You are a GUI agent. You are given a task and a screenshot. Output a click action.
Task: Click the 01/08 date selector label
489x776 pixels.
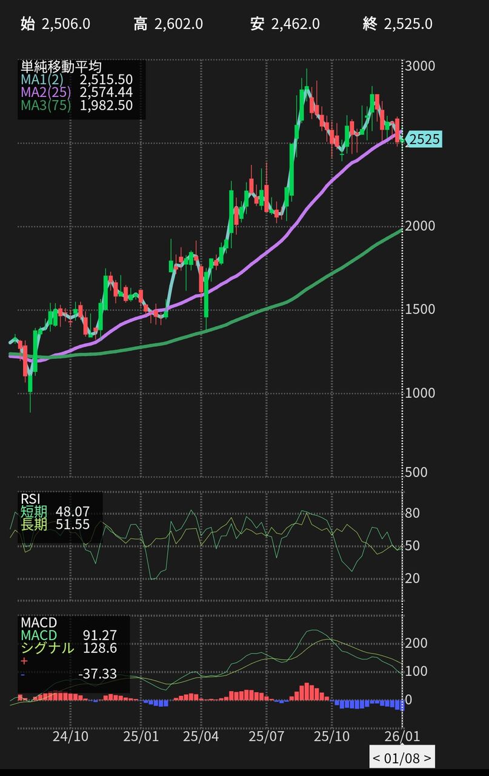click(402, 757)
